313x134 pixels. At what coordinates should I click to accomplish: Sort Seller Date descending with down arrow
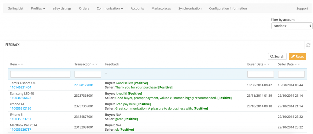299,64
